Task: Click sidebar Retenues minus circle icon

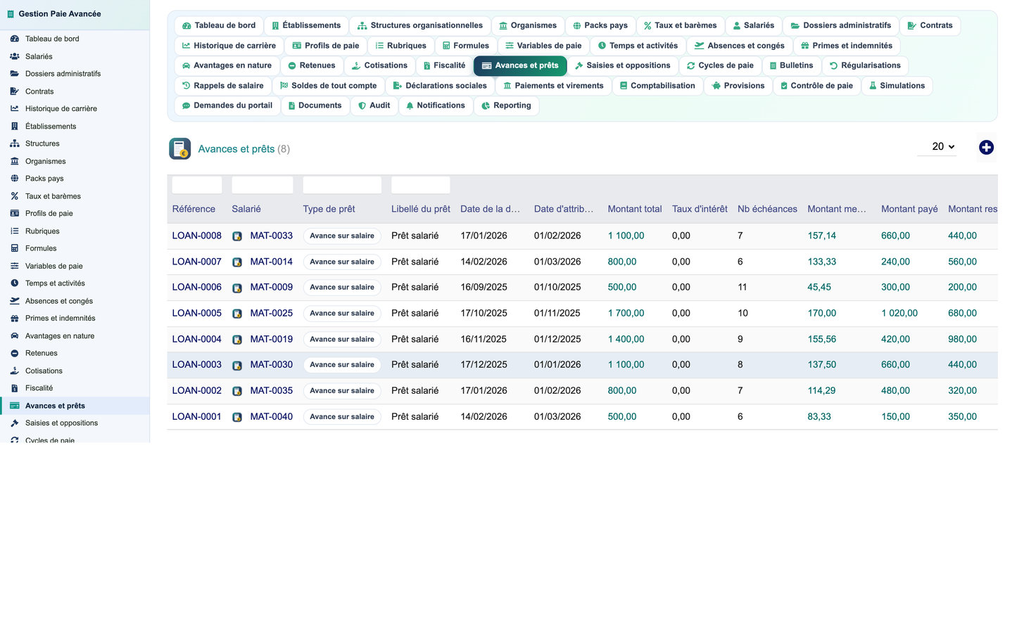Action: tap(14, 353)
